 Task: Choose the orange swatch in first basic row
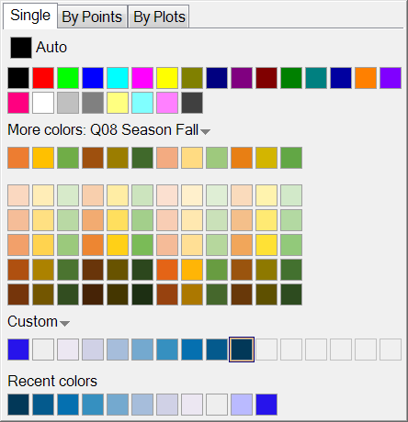pyautogui.click(x=366, y=78)
